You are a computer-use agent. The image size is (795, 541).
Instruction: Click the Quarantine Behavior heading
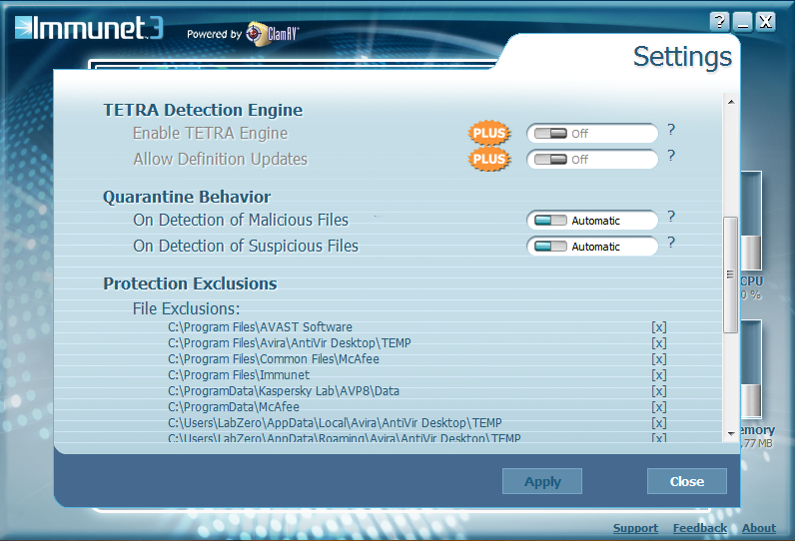click(x=187, y=197)
